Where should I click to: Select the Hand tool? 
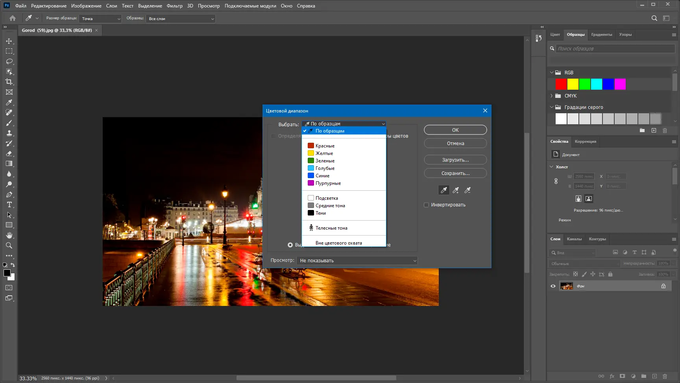point(9,236)
